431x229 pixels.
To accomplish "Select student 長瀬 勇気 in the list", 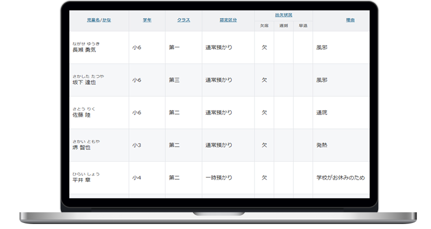I will point(83,50).
